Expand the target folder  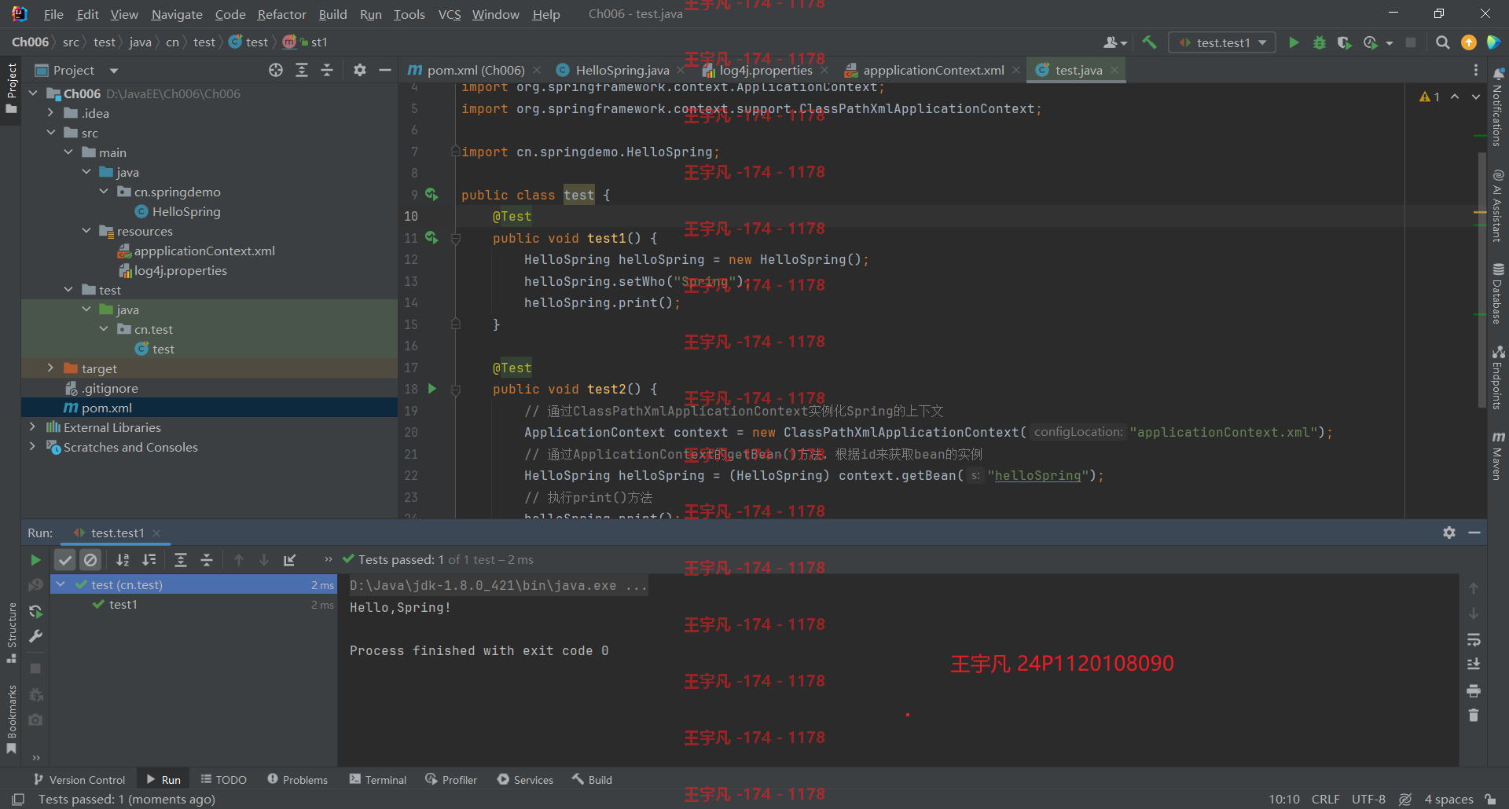coord(50,368)
